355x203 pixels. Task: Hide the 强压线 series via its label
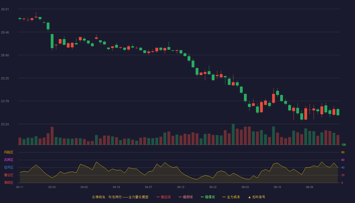point(166,197)
